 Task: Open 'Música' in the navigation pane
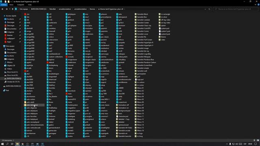click(x=10, y=62)
